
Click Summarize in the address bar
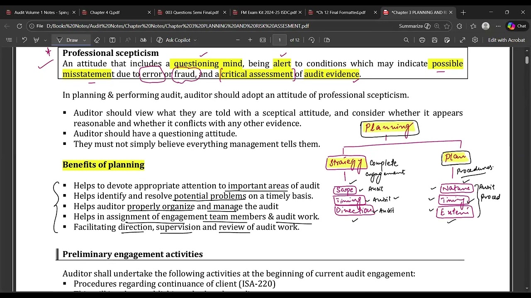coord(414,26)
